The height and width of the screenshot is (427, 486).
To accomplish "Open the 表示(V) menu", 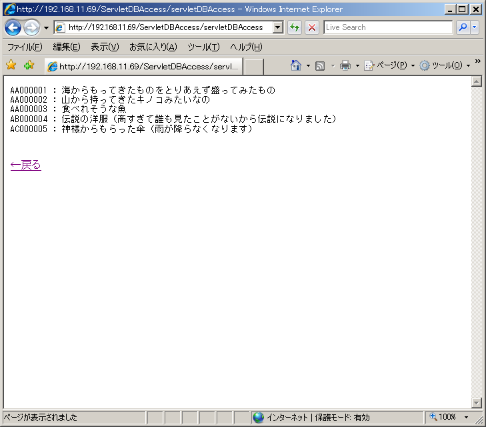I will pyautogui.click(x=105, y=47).
